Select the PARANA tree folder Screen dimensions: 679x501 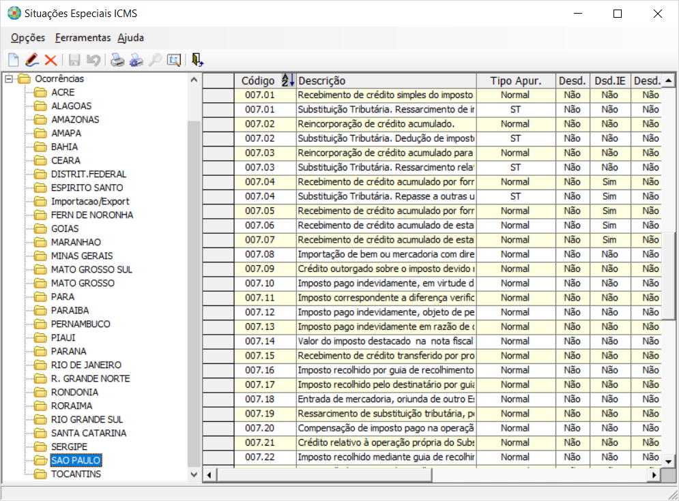point(68,351)
